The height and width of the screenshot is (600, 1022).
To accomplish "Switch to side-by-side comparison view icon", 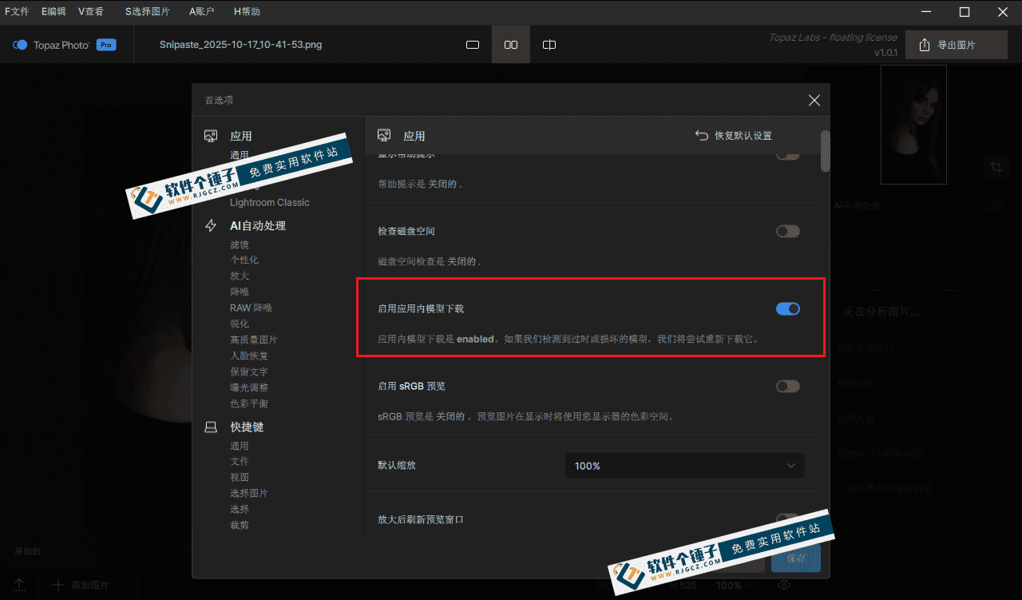I will [510, 45].
